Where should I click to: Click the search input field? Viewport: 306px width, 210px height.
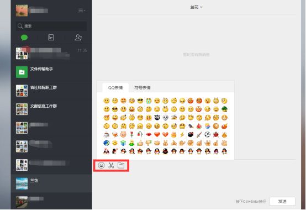tap(51, 26)
